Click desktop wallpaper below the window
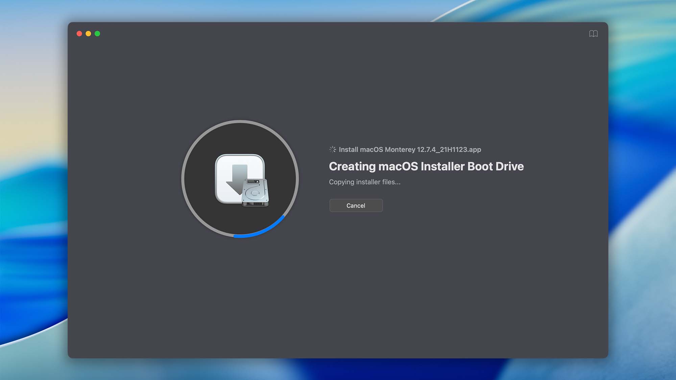Screen dimensions: 676x380 [x=338, y=370]
